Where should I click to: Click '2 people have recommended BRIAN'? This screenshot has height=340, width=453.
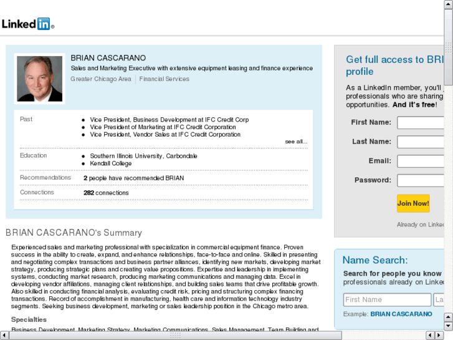coord(133,178)
